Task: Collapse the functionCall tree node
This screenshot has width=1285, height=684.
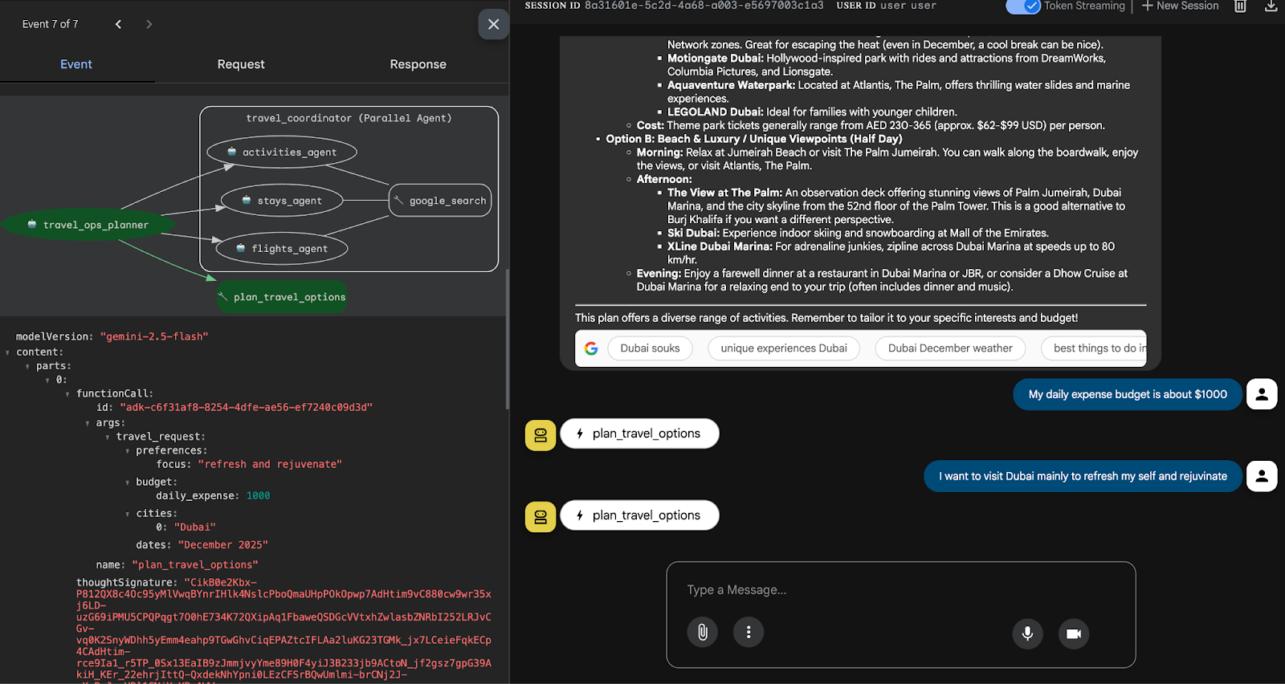Action: [x=67, y=394]
